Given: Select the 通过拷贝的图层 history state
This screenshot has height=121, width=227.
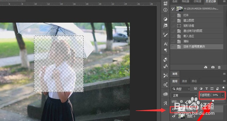Looking at the screenshot, I should (x=197, y=31).
